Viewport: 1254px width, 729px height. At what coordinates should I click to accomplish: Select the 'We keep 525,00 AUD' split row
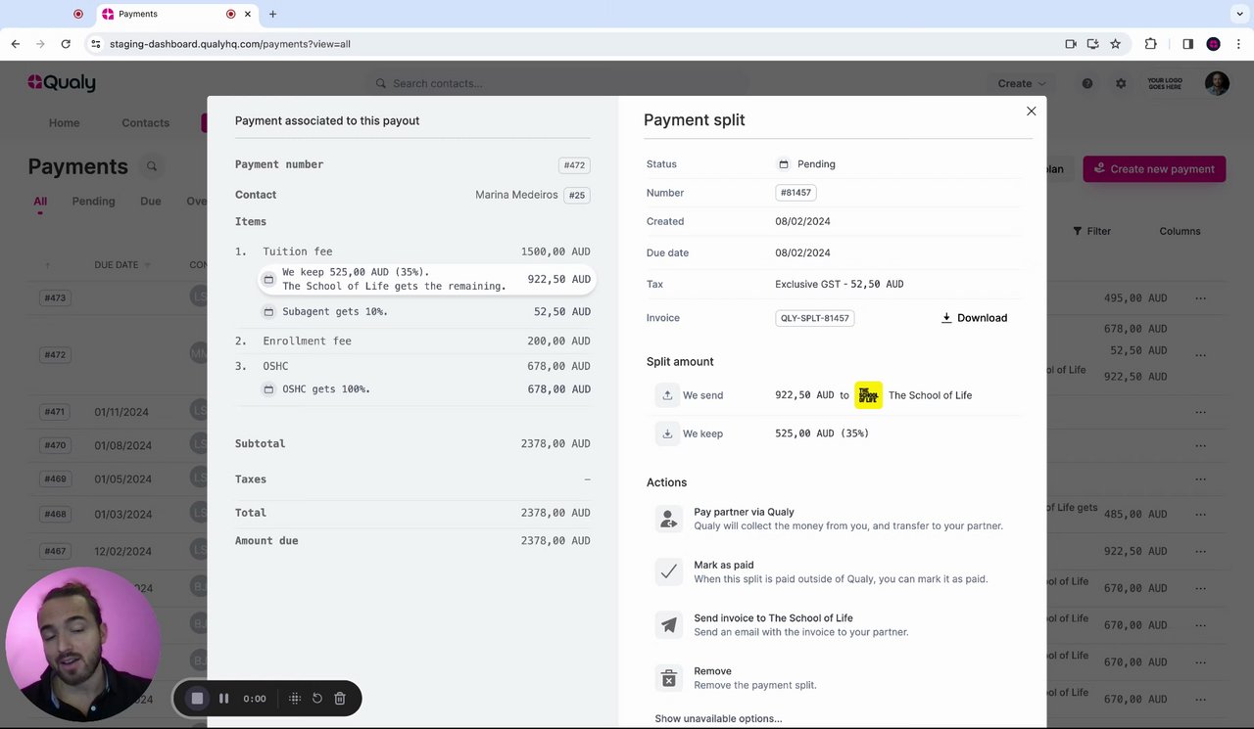point(426,279)
